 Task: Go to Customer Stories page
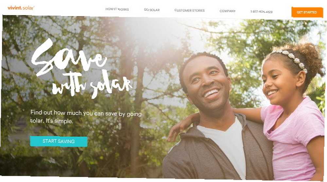189,10
